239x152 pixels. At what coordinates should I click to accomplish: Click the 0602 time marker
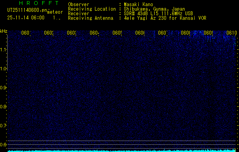coord(49,33)
